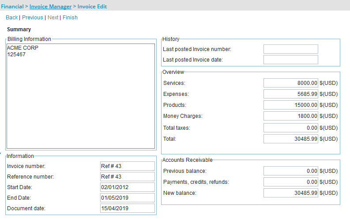Click the Previous balance field
Screen dimensions: 350x219
coord(290,171)
